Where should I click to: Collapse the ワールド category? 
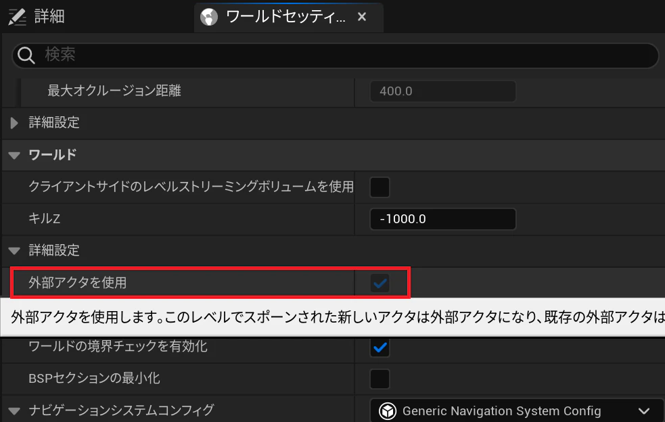pyautogui.click(x=14, y=156)
